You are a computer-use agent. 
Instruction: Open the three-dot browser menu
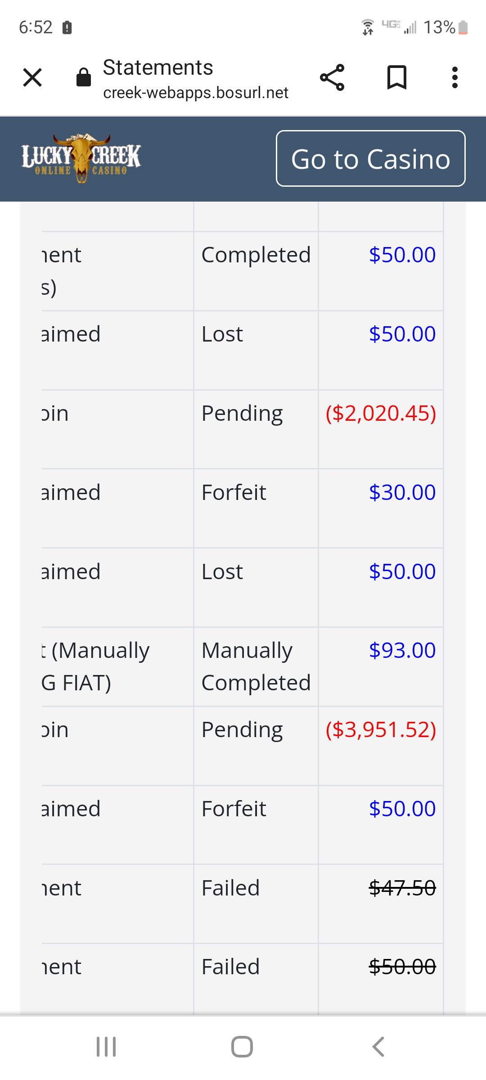[x=454, y=77]
